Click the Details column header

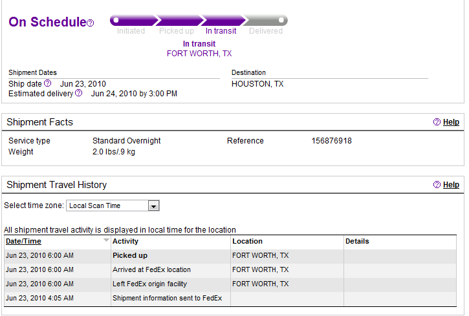tap(357, 241)
